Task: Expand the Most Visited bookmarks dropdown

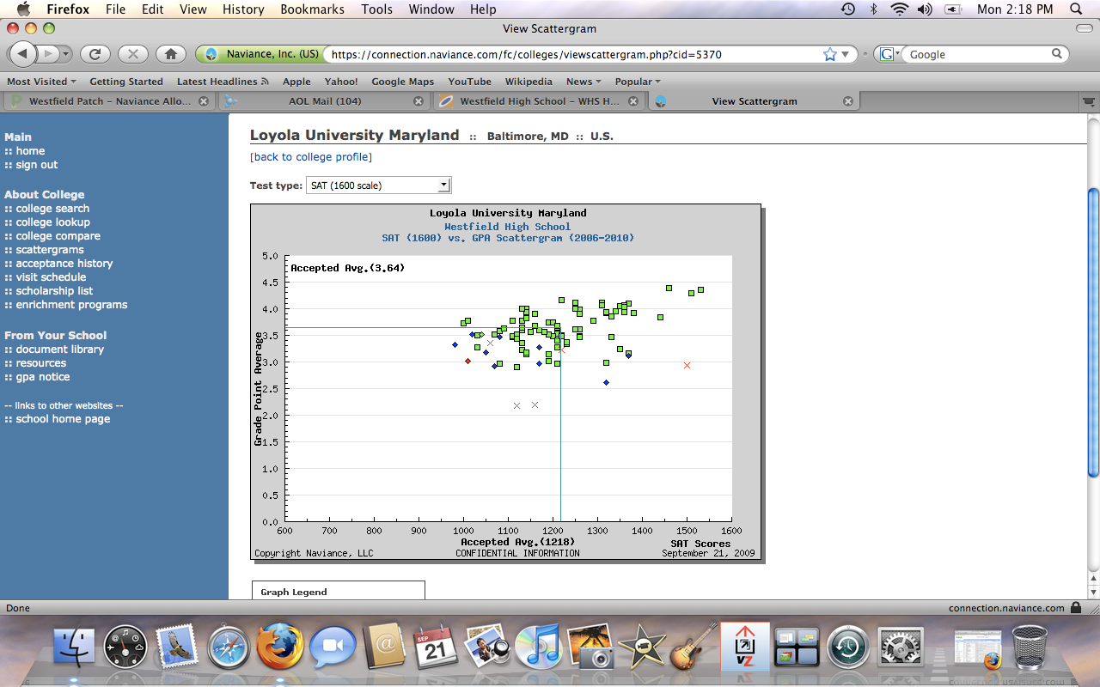Action: click(41, 82)
